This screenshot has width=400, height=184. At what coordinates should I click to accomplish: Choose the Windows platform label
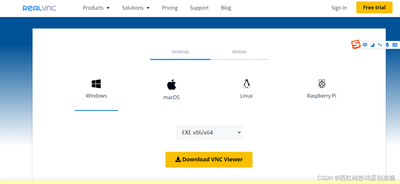click(x=96, y=96)
